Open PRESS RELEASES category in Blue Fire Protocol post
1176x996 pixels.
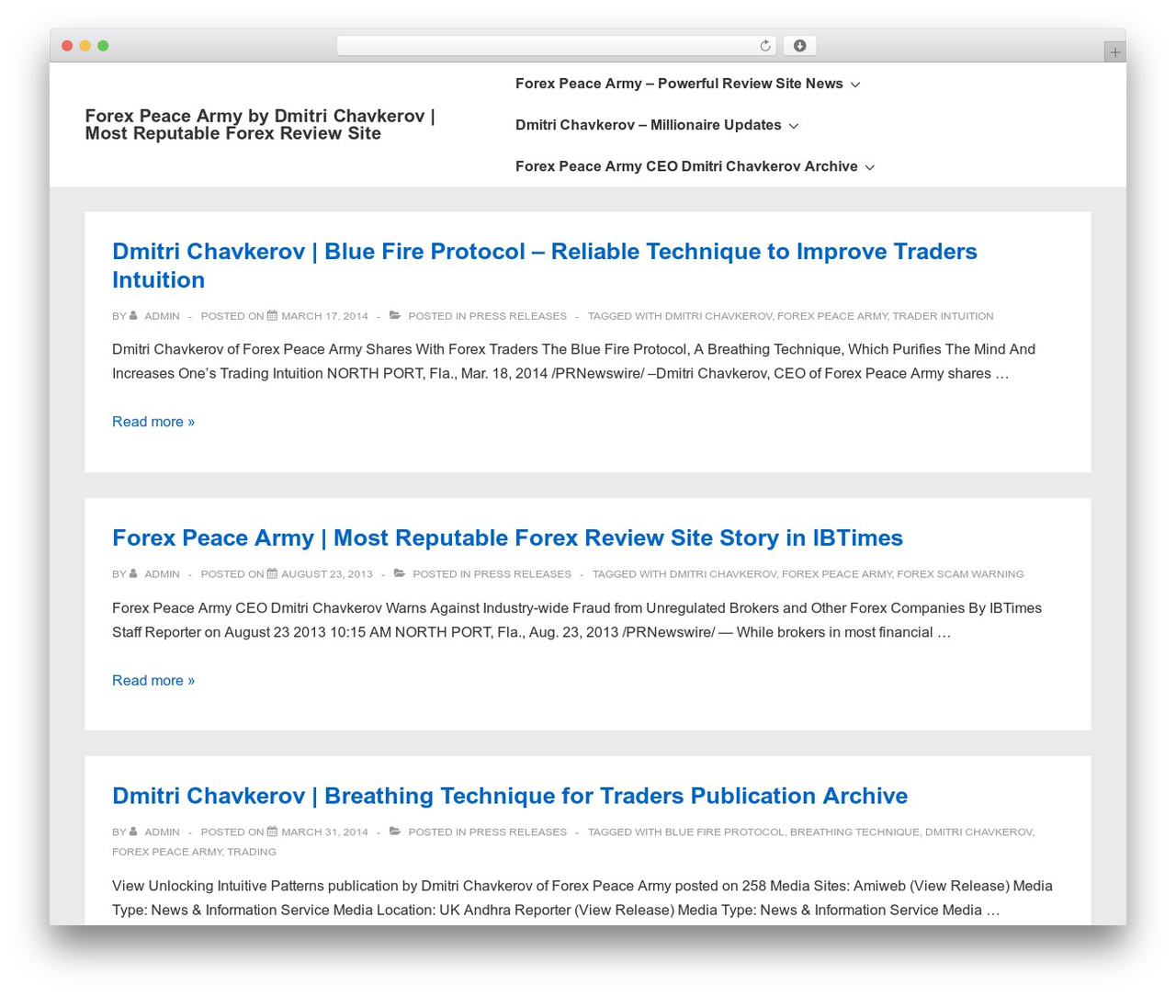coord(518,316)
